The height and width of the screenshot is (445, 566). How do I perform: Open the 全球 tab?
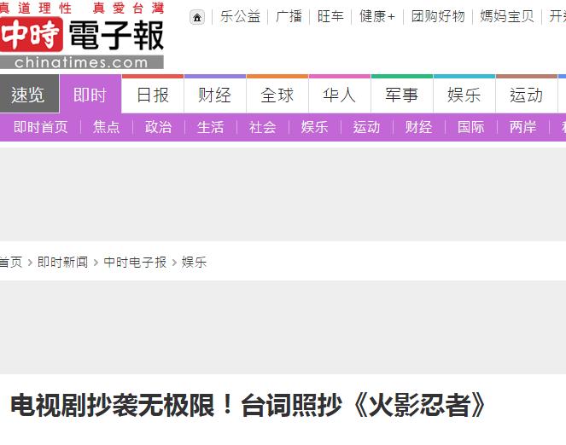click(277, 95)
